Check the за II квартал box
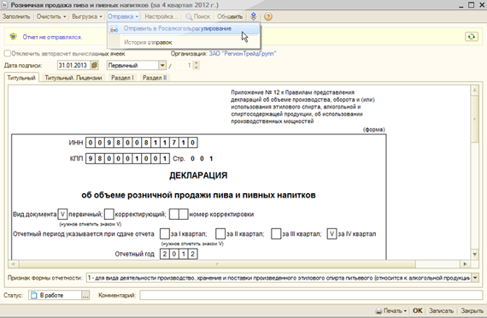Screen dimensions: 487x318 click(x=220, y=233)
